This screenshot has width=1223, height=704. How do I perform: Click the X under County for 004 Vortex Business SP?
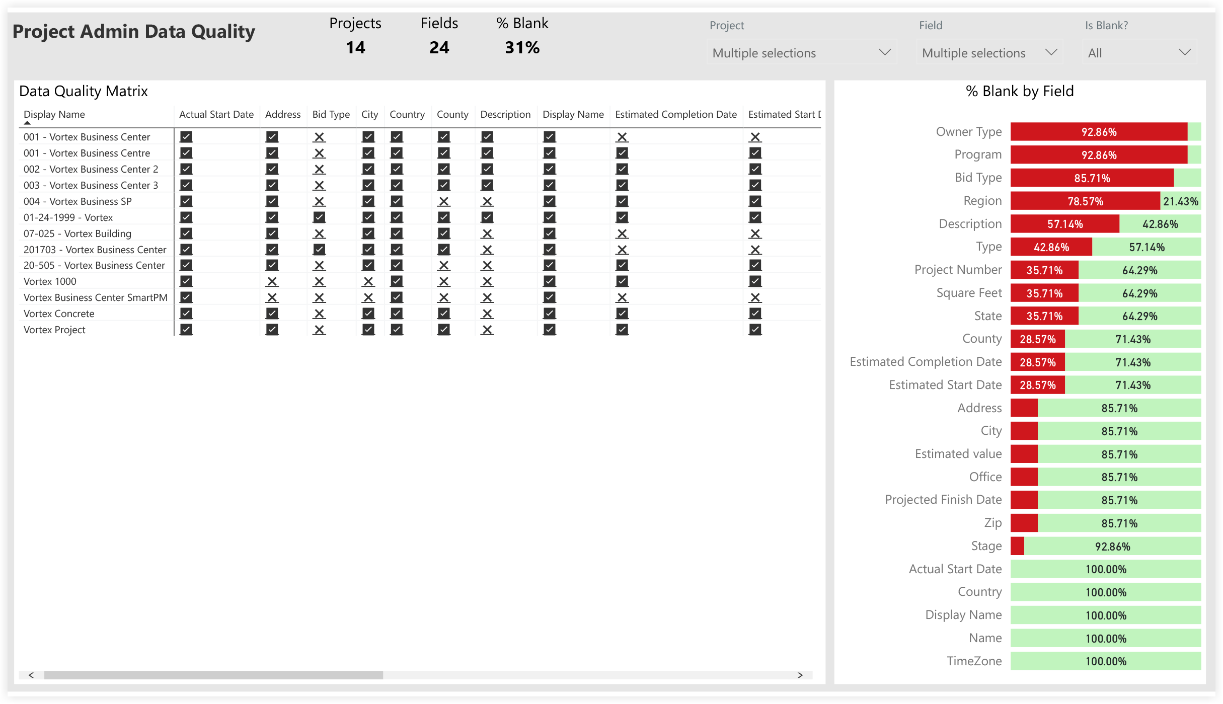[x=443, y=201]
